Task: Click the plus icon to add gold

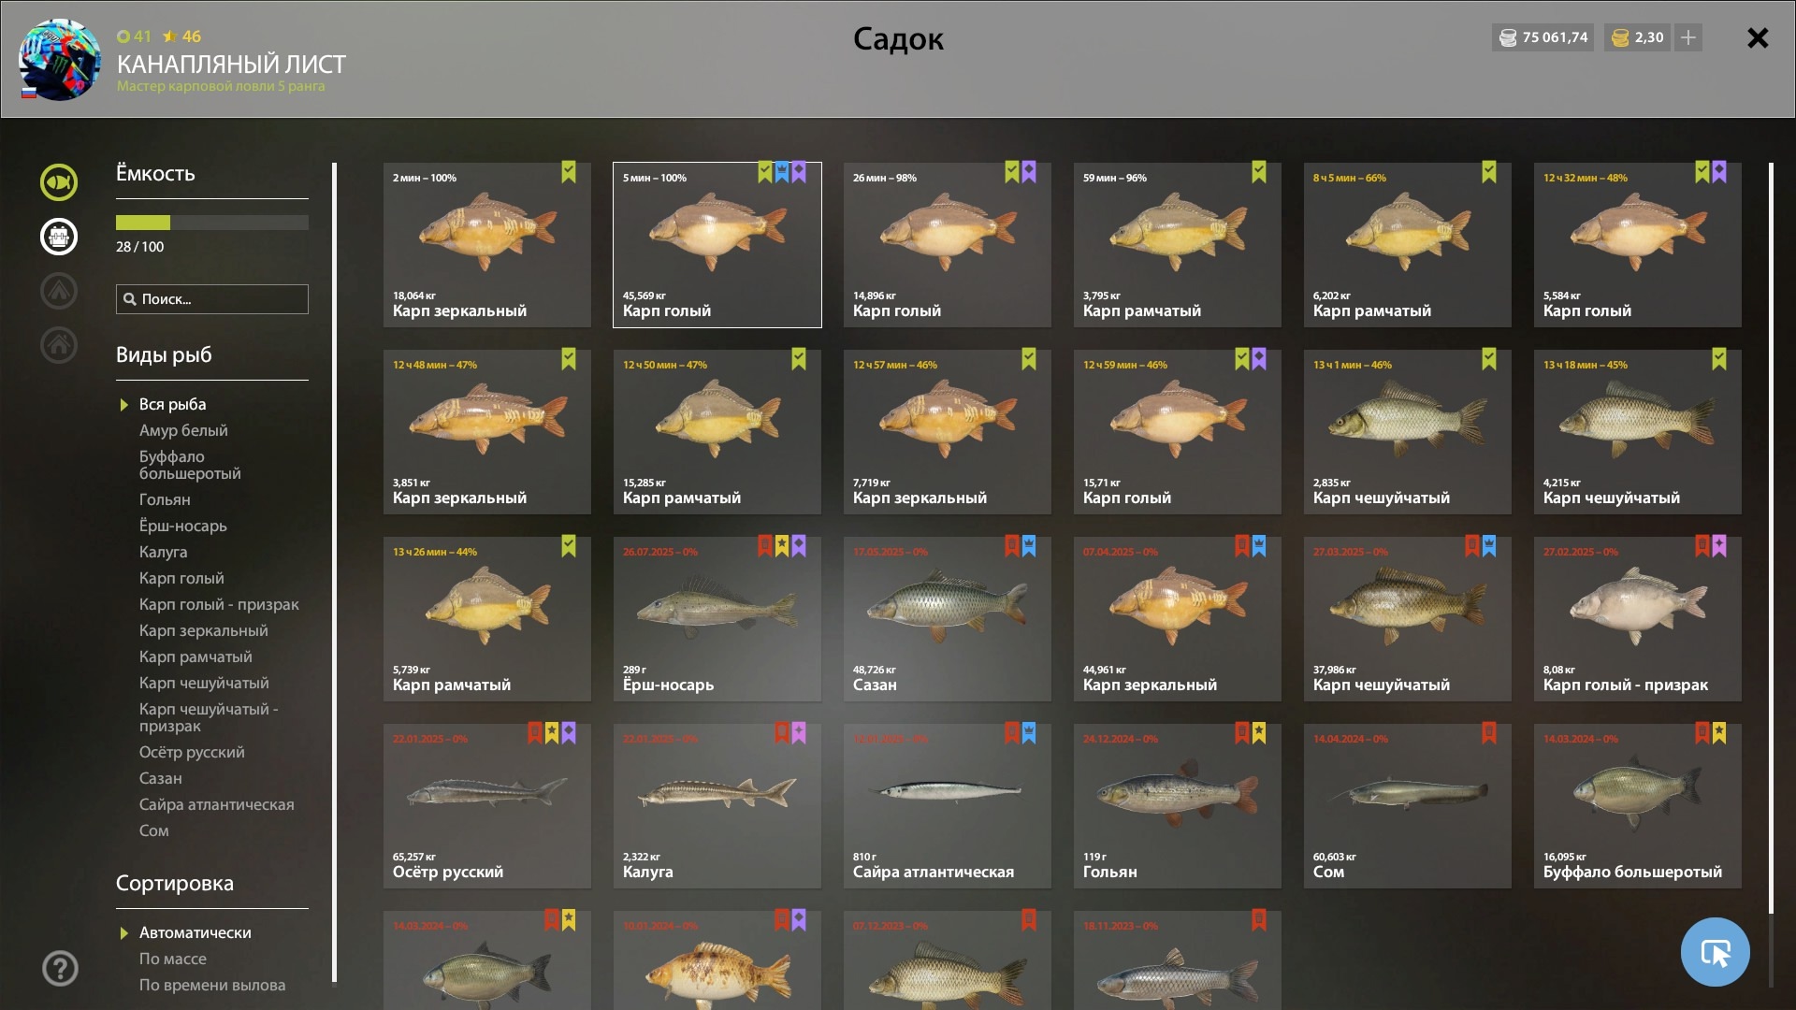Action: point(1688,37)
